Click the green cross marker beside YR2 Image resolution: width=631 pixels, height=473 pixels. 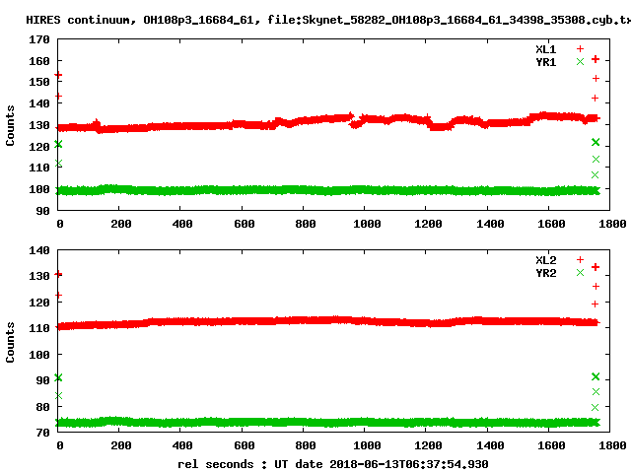click(580, 273)
